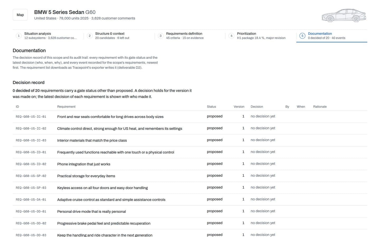Click the step 4 circle badge

[x=231, y=36]
